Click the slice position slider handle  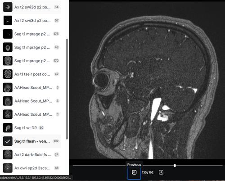(175, 166)
